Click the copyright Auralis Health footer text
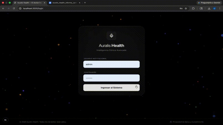The width and height of the screenshot is (223, 125). (x=43, y=122)
